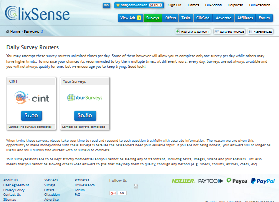Open the ClixAddon link in the header
This screenshot has width=279, height=202.
213,5
